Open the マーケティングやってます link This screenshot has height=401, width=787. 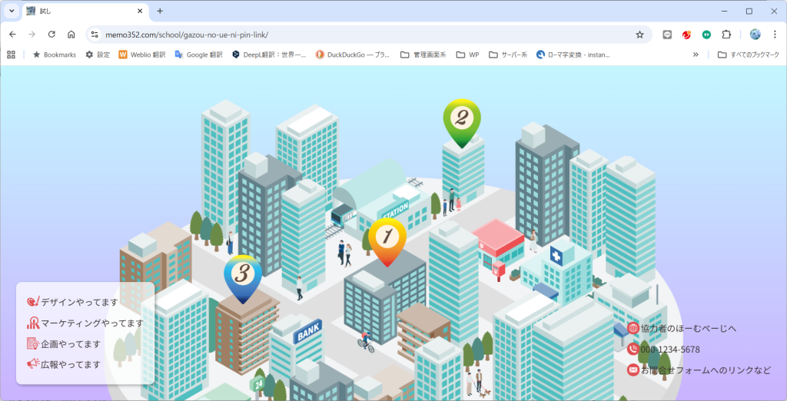[91, 323]
